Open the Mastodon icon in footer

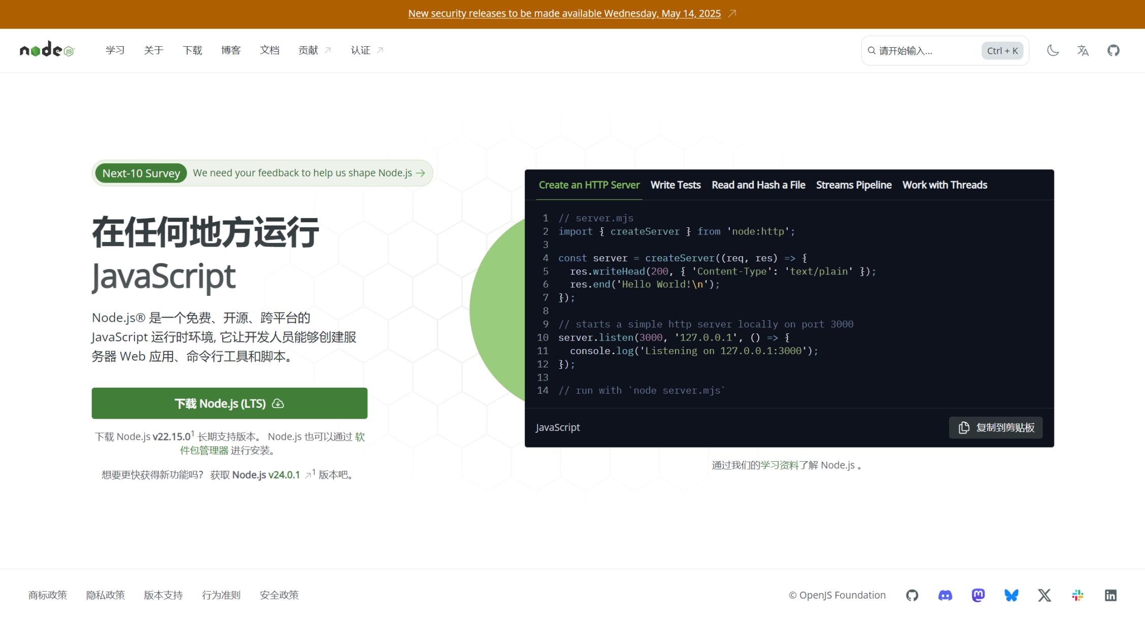click(978, 595)
